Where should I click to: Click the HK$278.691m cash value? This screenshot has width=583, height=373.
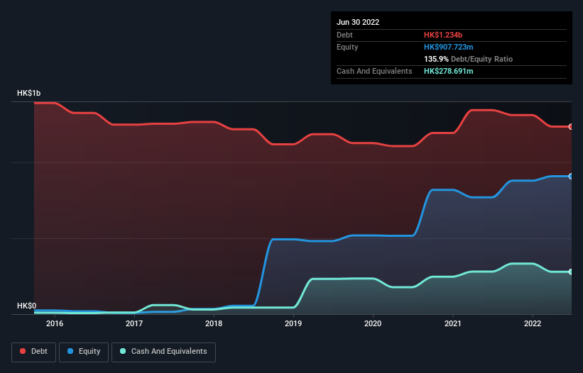[448, 71]
